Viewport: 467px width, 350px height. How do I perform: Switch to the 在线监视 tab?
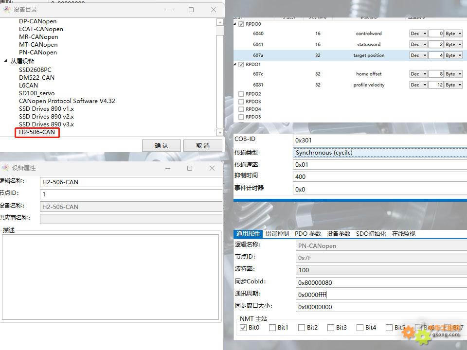404,234
